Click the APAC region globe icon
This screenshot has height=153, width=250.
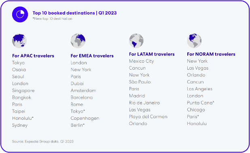[x=19, y=41]
